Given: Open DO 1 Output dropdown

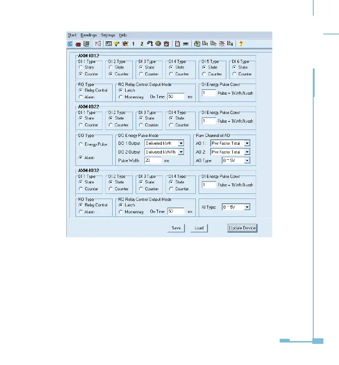Looking at the screenshot, I should pyautogui.click(x=181, y=143).
